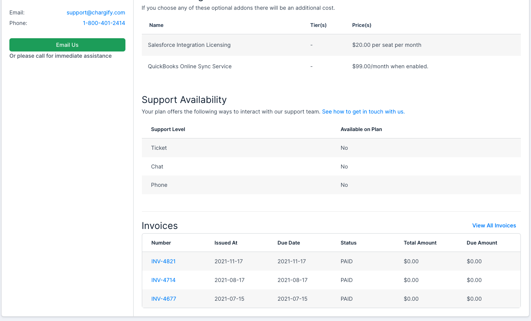This screenshot has height=321, width=531.
Task: Click the Ticket support level row
Action: [x=159, y=148]
